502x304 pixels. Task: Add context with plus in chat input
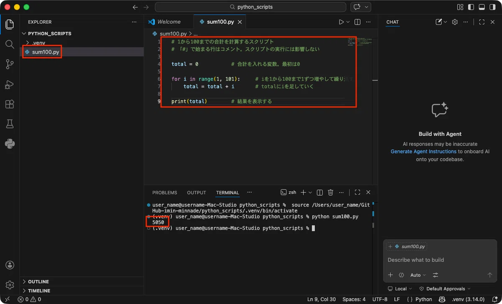click(390, 275)
